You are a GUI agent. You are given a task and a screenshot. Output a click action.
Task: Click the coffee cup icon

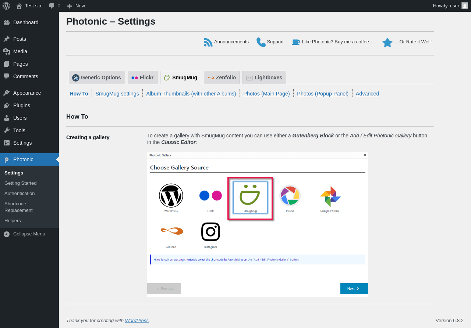point(296,42)
